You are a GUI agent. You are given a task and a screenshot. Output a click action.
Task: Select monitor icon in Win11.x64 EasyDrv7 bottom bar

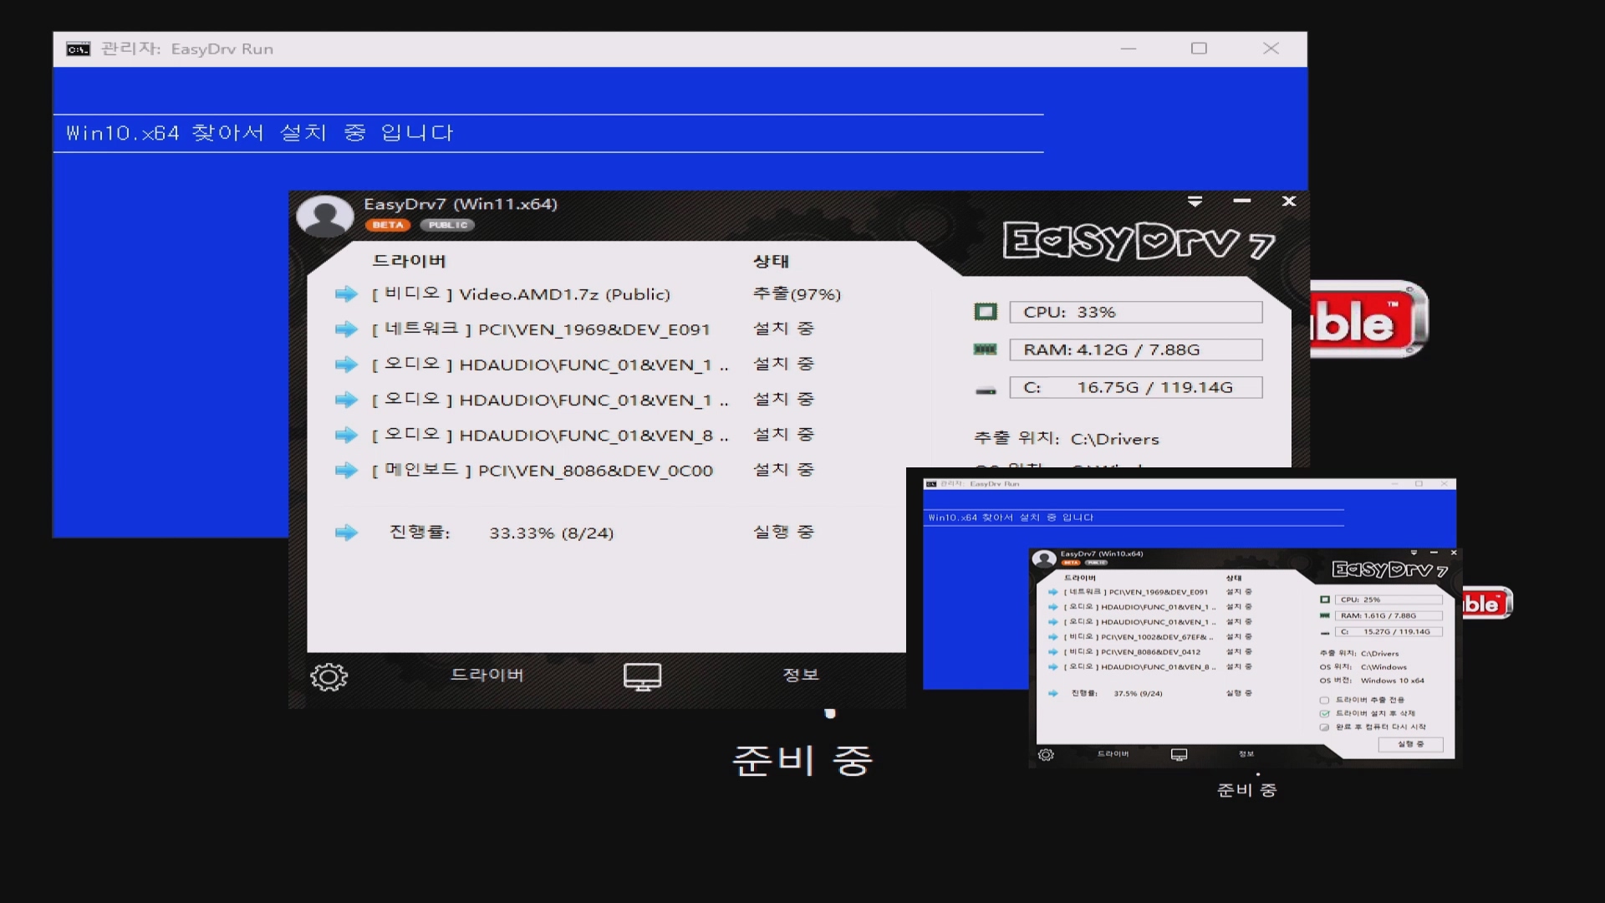click(x=642, y=676)
